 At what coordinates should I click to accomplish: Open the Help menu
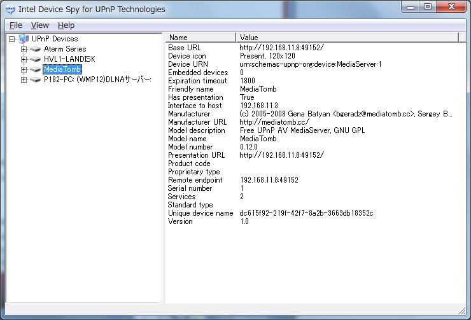pos(66,25)
